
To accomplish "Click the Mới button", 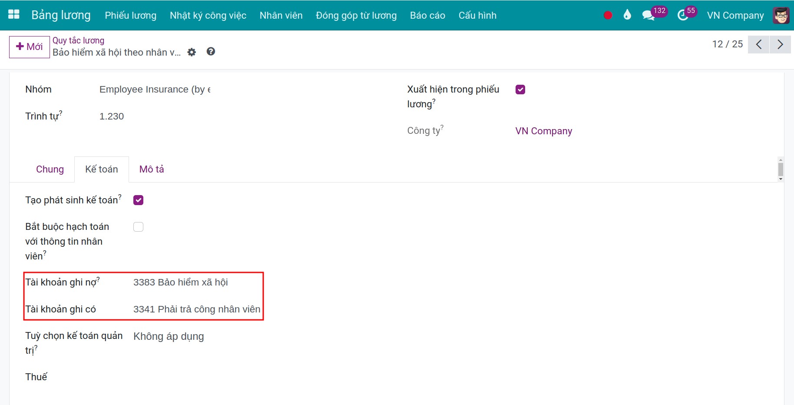I will point(30,47).
